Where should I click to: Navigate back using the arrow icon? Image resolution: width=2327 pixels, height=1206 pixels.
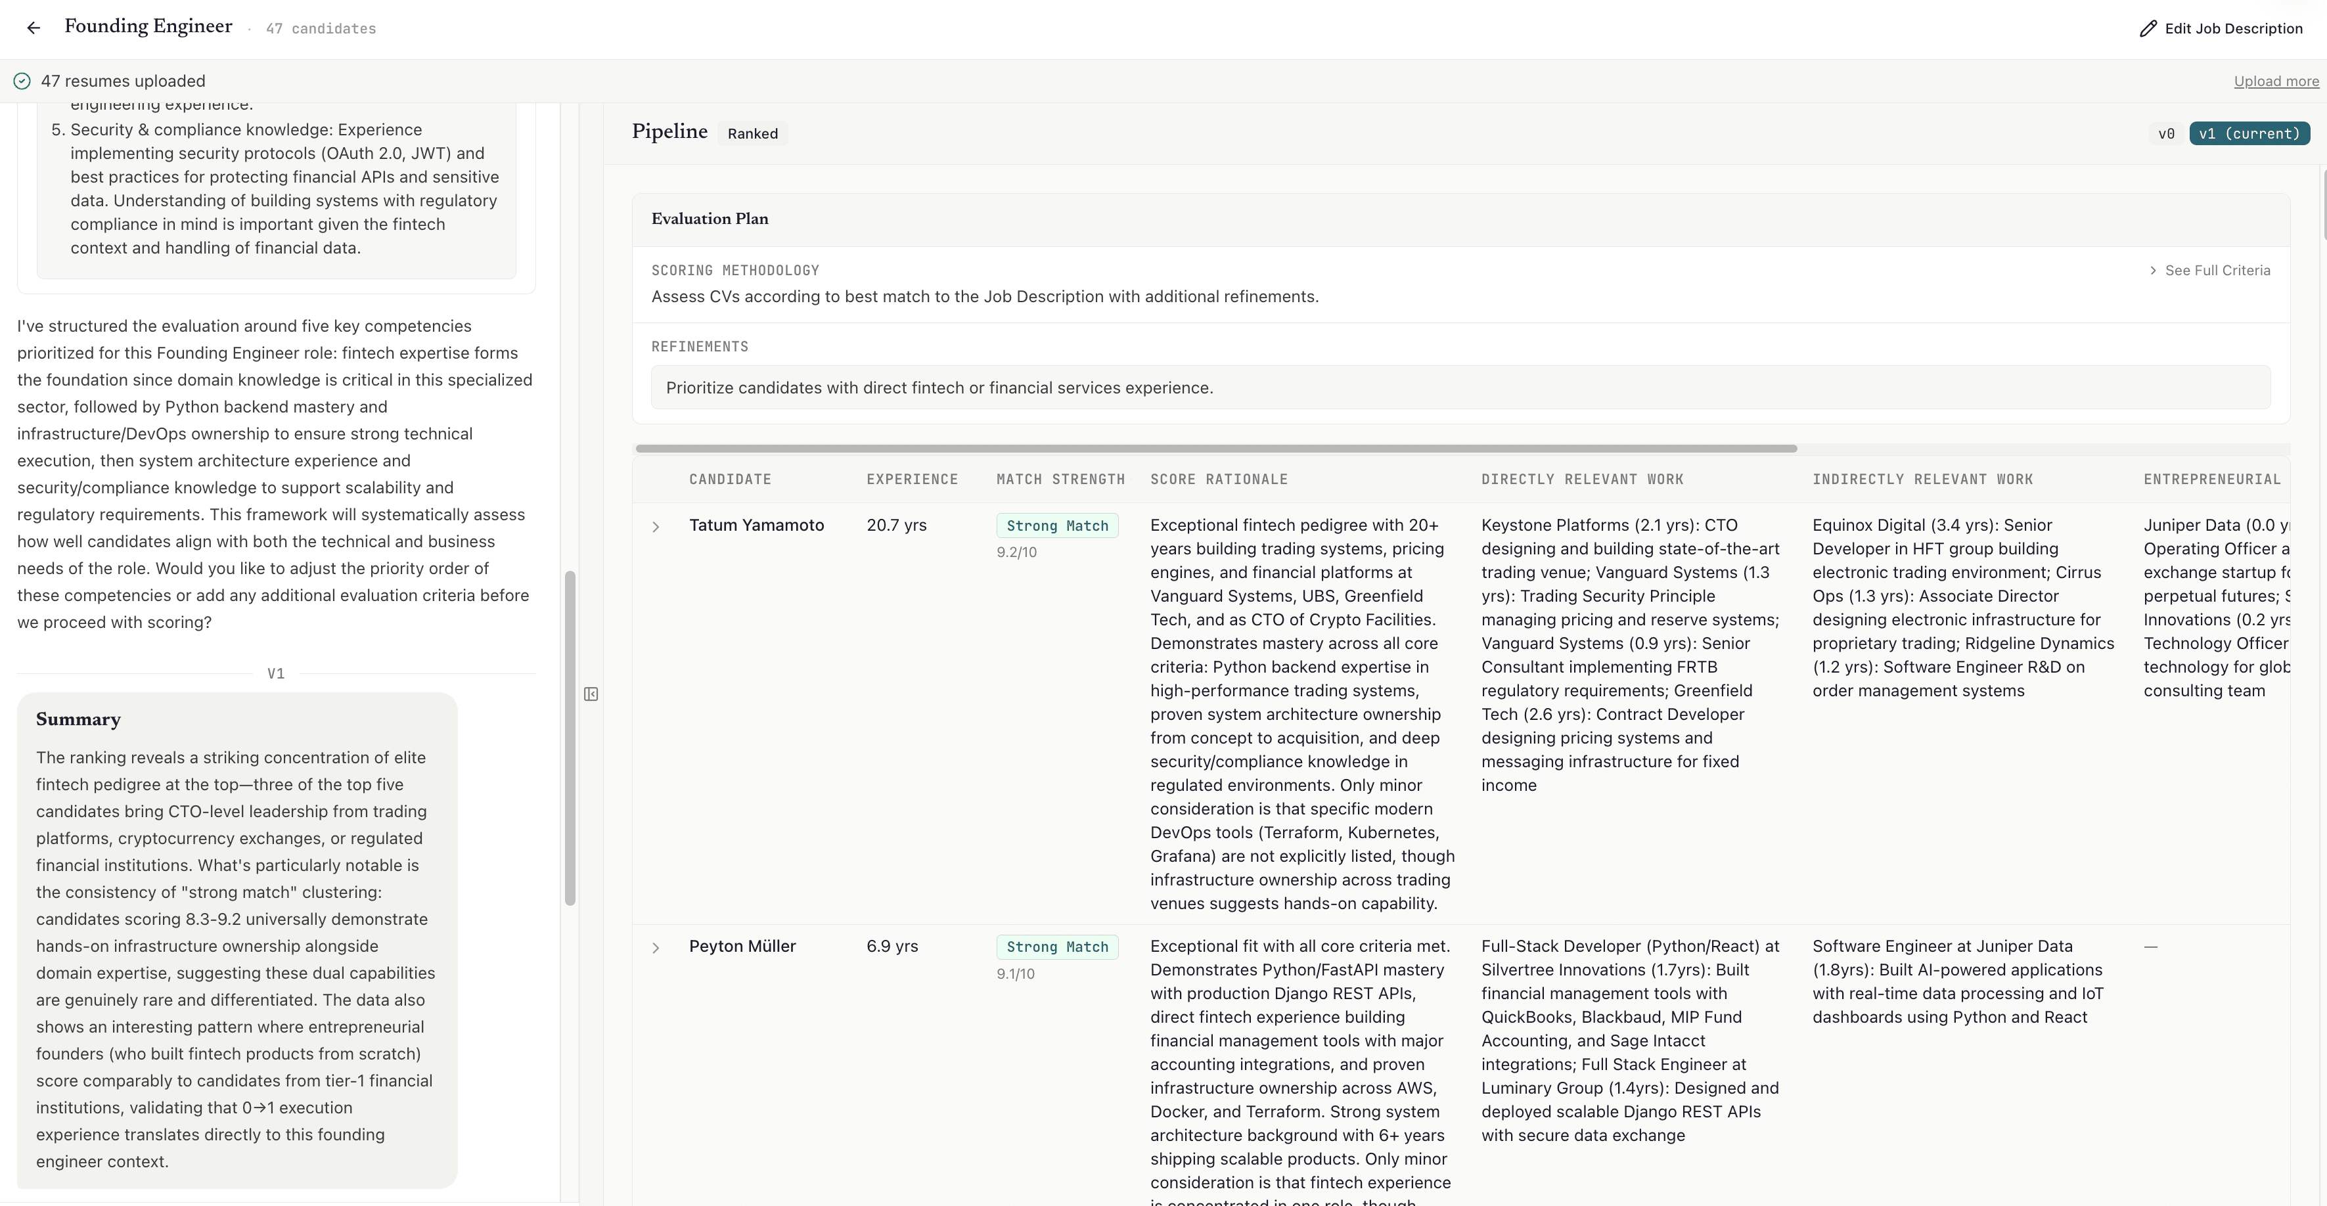point(34,27)
